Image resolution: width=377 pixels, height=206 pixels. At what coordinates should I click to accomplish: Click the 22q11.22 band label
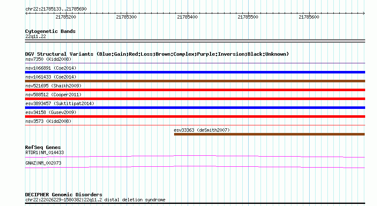(36, 36)
